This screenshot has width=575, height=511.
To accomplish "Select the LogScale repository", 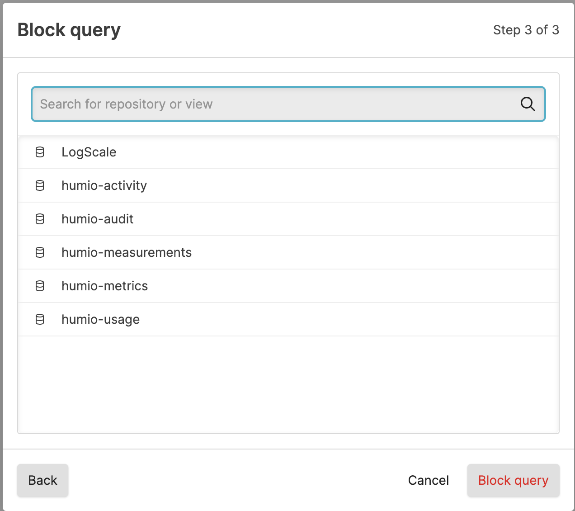I will coord(89,152).
